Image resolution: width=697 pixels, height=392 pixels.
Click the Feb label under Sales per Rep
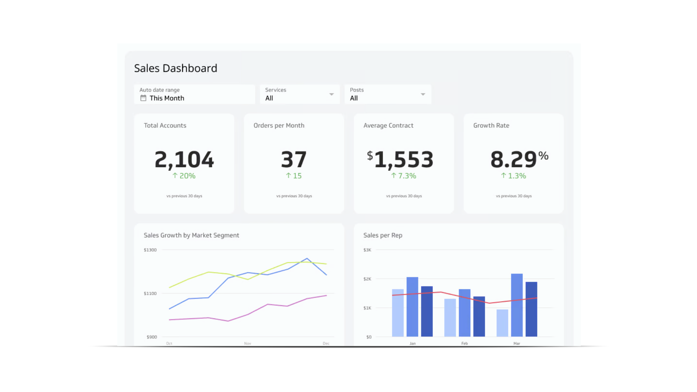(x=465, y=343)
